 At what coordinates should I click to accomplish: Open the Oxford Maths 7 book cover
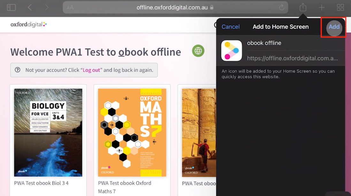[132, 132]
